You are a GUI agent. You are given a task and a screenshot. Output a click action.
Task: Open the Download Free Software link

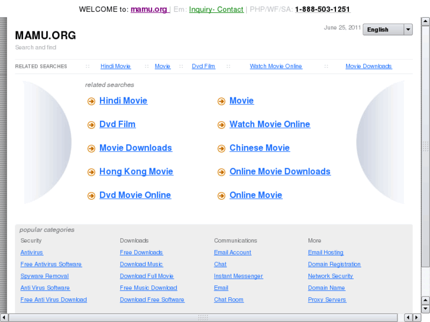(152, 300)
